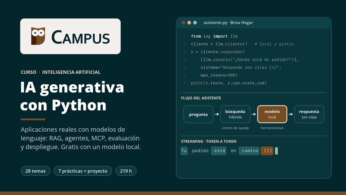Click the tan window dot in the code title bar

tap(189, 23)
